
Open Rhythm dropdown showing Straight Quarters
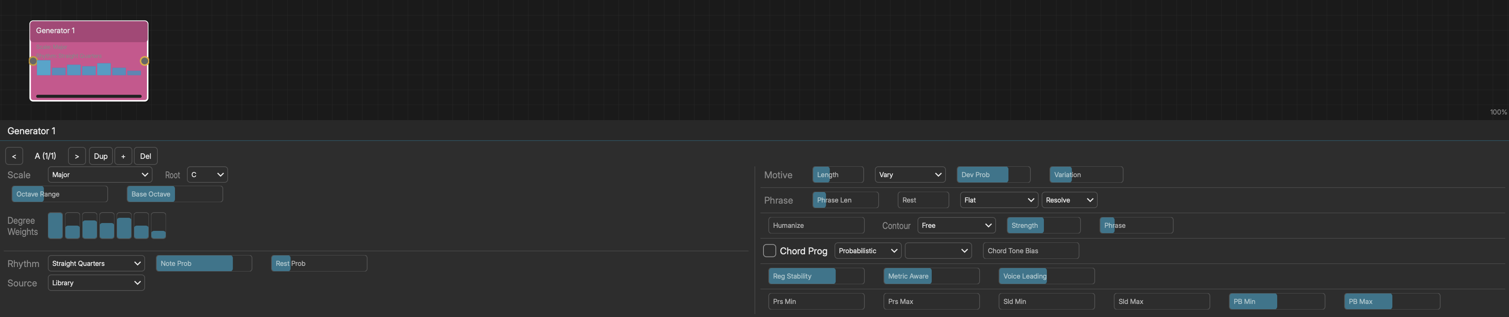[96, 263]
